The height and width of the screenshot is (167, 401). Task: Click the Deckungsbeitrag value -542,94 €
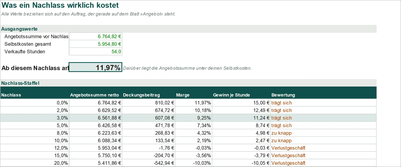point(149,163)
